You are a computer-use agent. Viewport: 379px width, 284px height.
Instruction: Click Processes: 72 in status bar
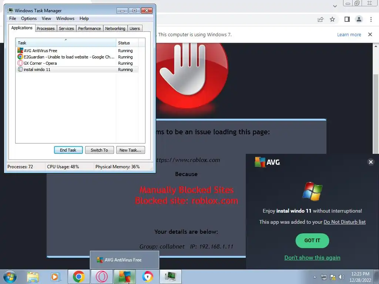click(20, 167)
